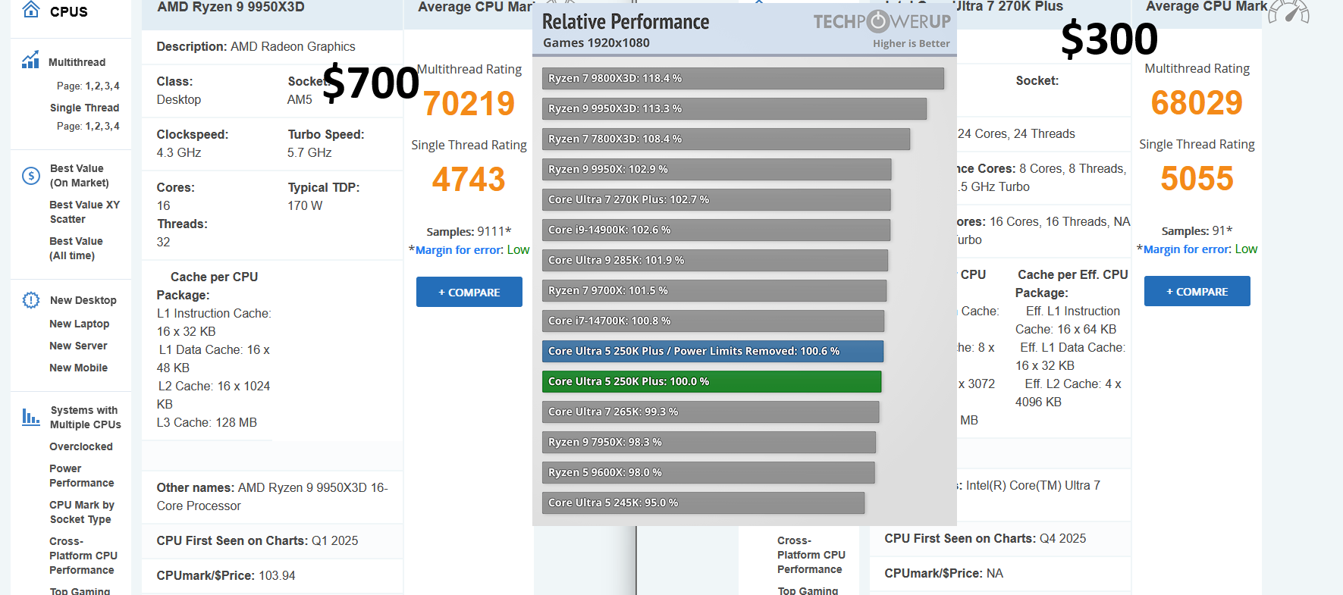The height and width of the screenshot is (595, 1343).
Task: Click + COMPARE for the Core Ultra 7 270K Plus
Action: [x=1197, y=291]
